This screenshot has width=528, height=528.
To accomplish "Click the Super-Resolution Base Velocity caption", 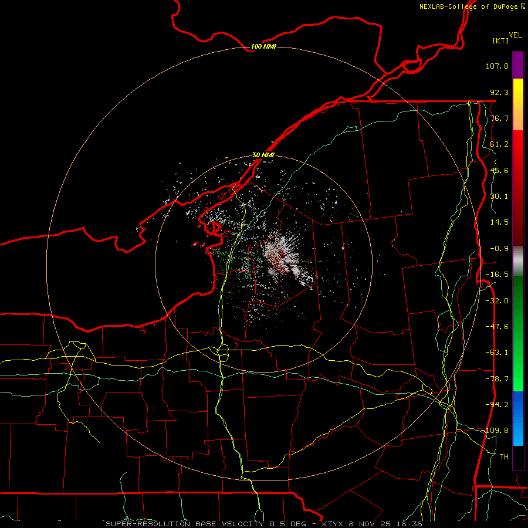I will point(264,524).
